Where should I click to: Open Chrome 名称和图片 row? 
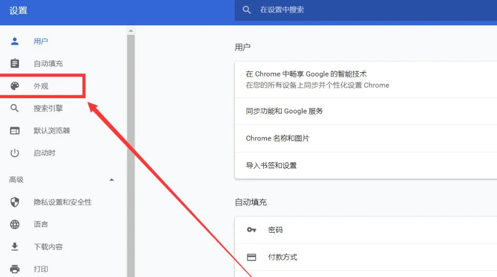coord(366,138)
